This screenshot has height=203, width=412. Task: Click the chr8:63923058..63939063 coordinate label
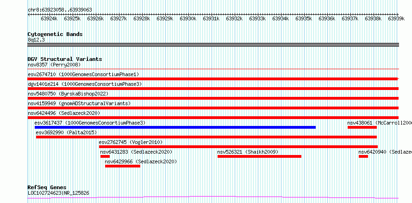click(60, 10)
